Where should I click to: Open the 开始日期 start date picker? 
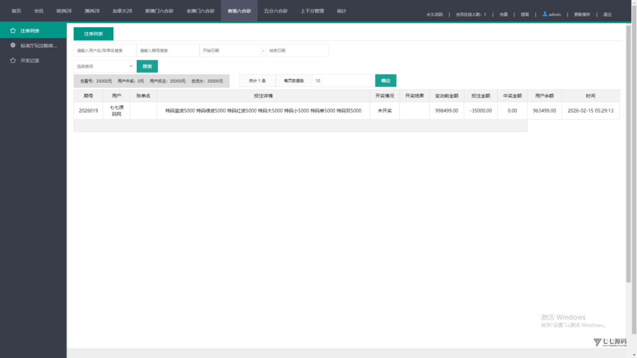tap(230, 50)
